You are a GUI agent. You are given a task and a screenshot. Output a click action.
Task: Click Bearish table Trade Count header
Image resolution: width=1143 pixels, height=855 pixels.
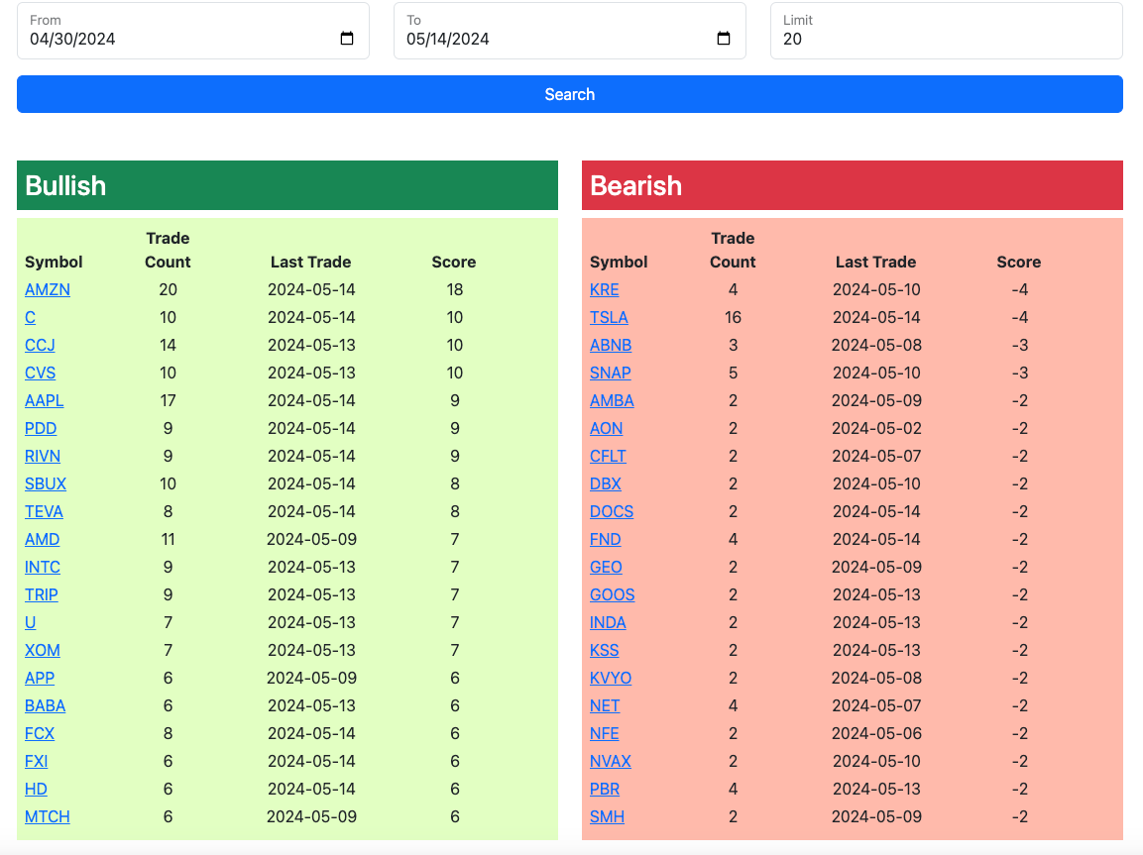pos(733,250)
